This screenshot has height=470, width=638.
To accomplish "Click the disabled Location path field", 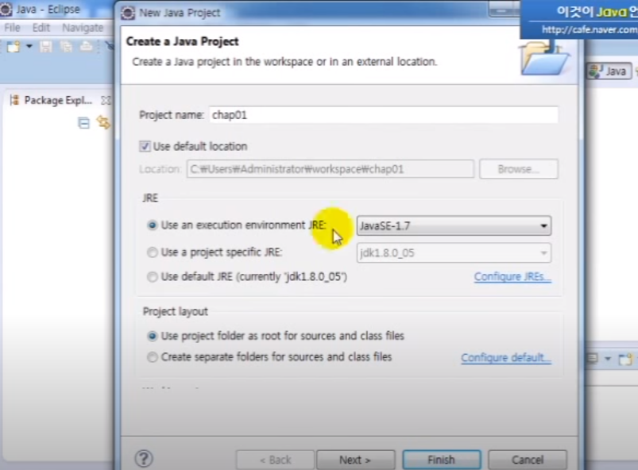I will pos(331,169).
